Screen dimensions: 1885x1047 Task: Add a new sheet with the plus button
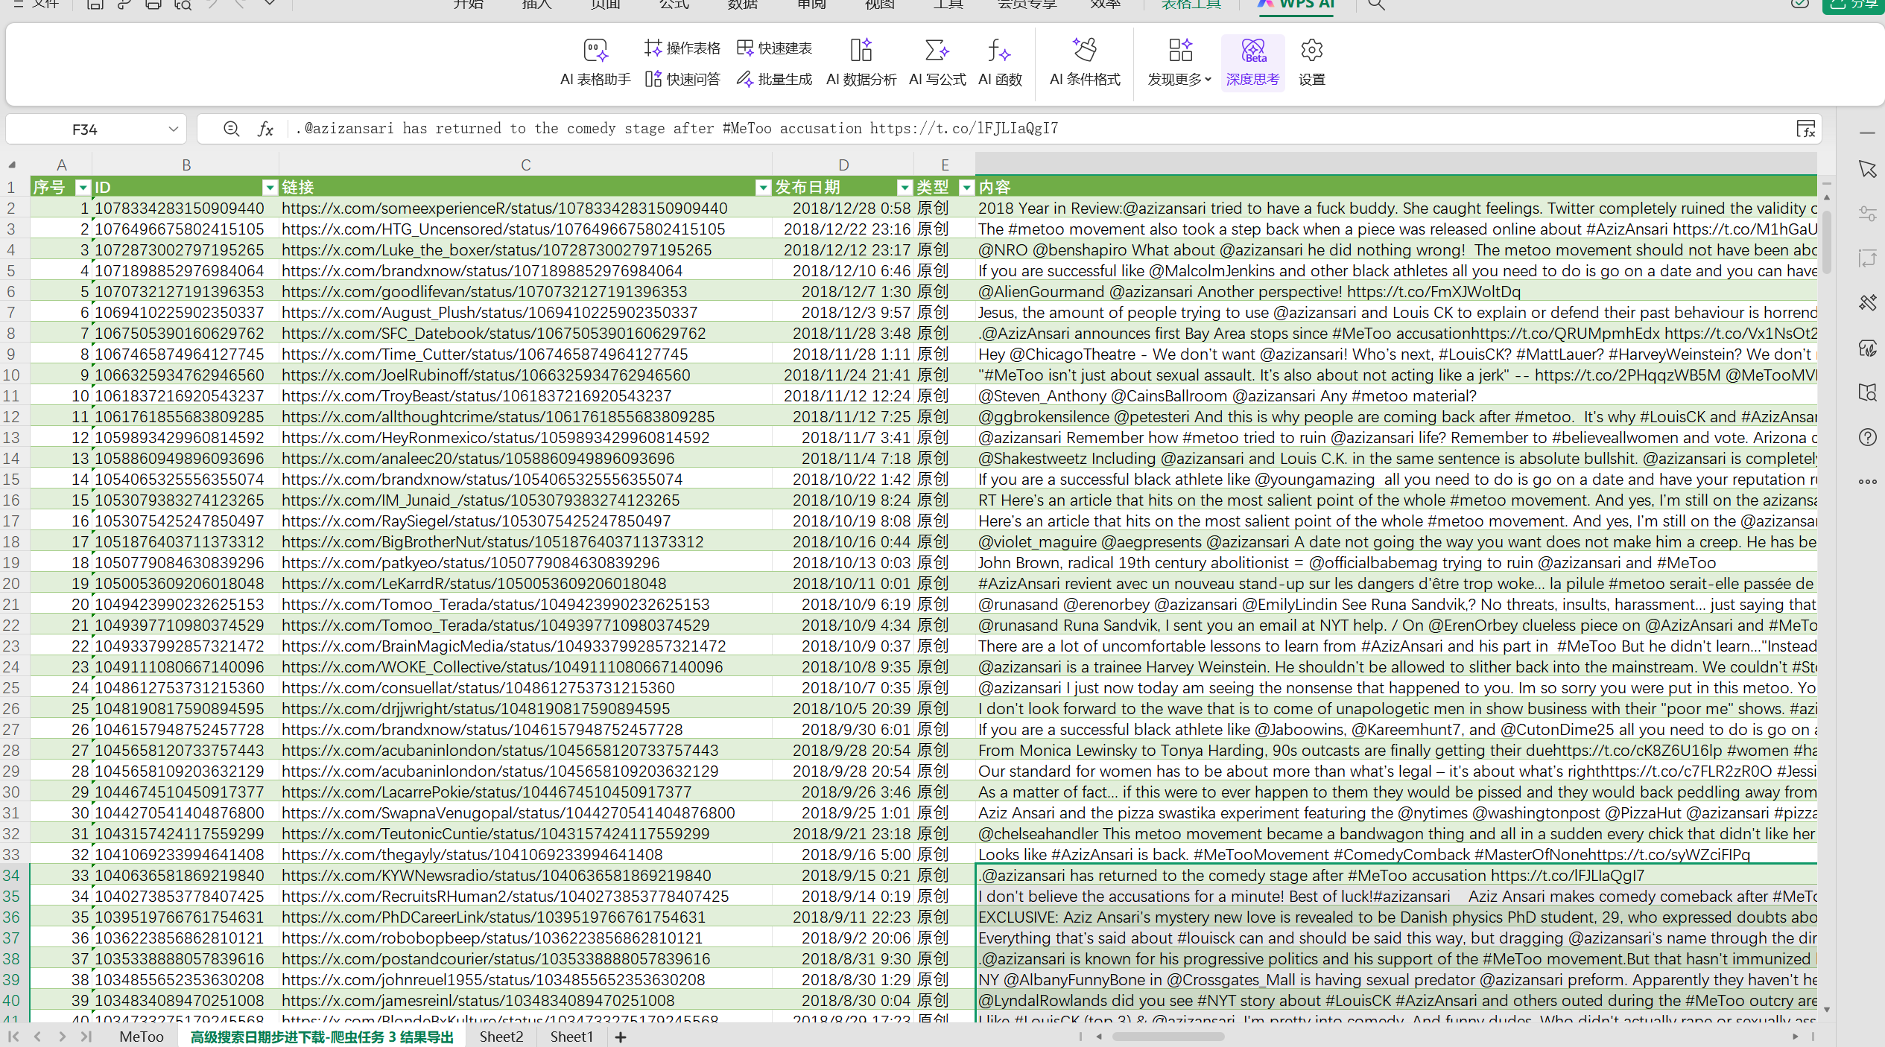(620, 1037)
